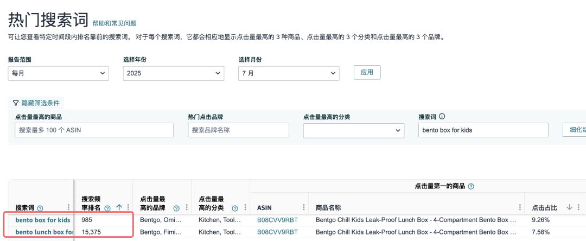Click help icon beside 搜索频率排名 header

click(107, 208)
